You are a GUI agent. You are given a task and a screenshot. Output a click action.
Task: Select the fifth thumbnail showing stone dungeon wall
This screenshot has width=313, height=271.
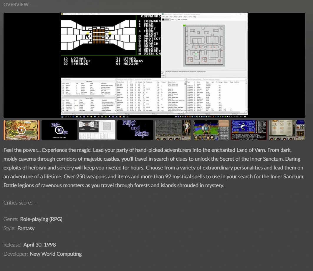pos(173,130)
